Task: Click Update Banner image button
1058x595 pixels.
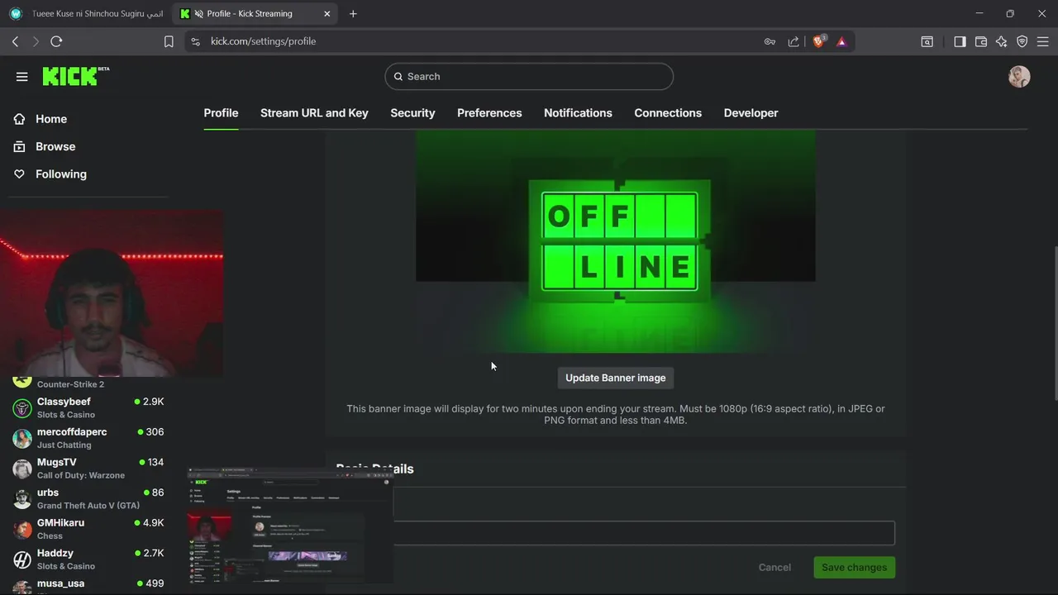Action: coord(616,378)
